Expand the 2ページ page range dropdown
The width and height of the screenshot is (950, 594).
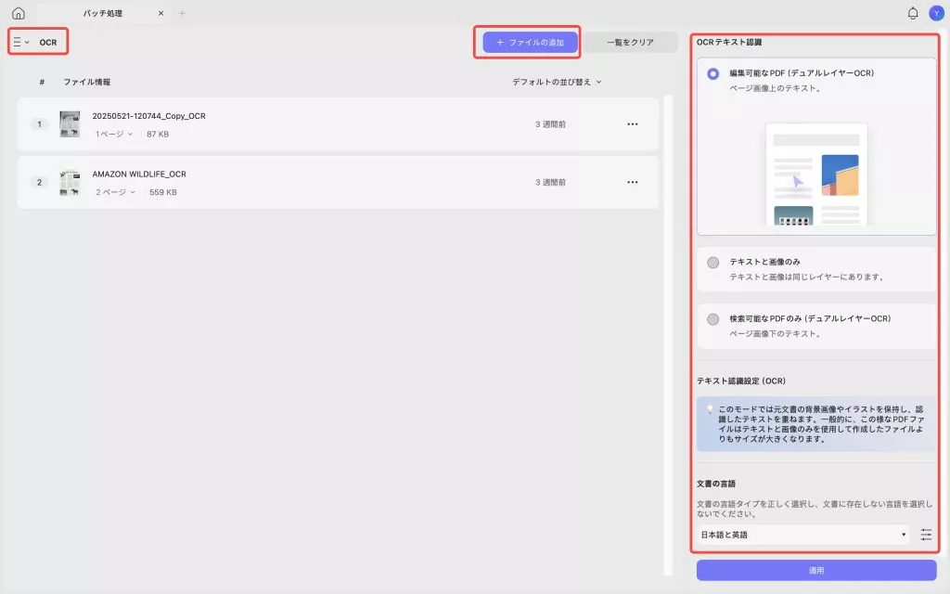coord(115,192)
